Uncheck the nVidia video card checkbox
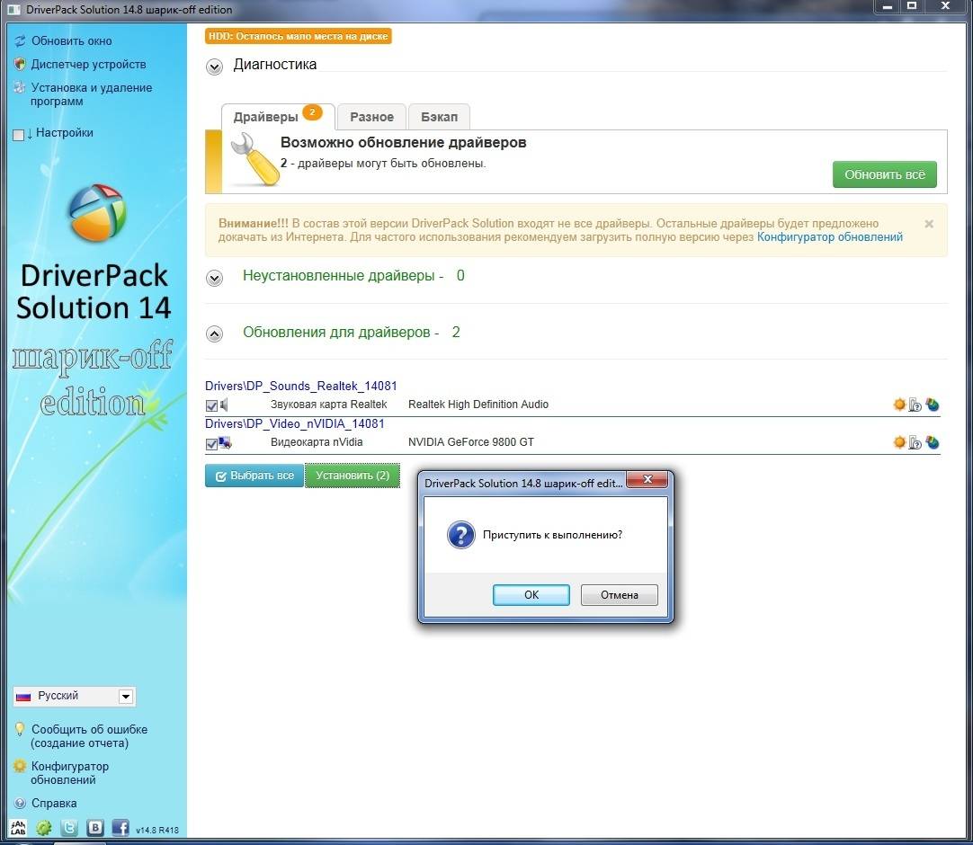The image size is (973, 845). (x=211, y=443)
